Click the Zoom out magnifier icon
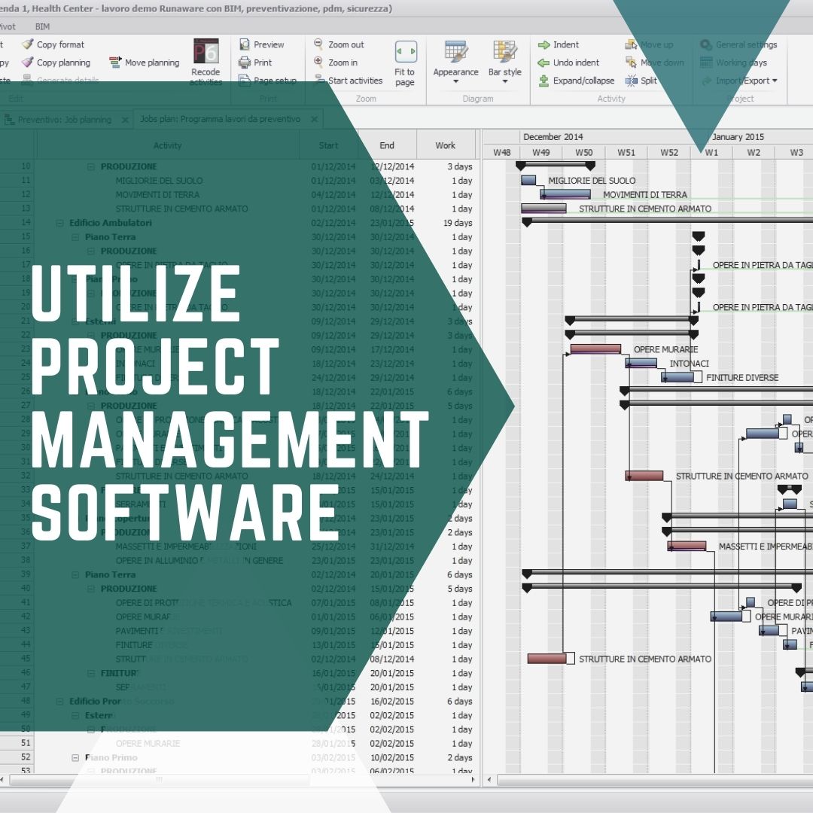813x813 pixels. tap(318, 44)
